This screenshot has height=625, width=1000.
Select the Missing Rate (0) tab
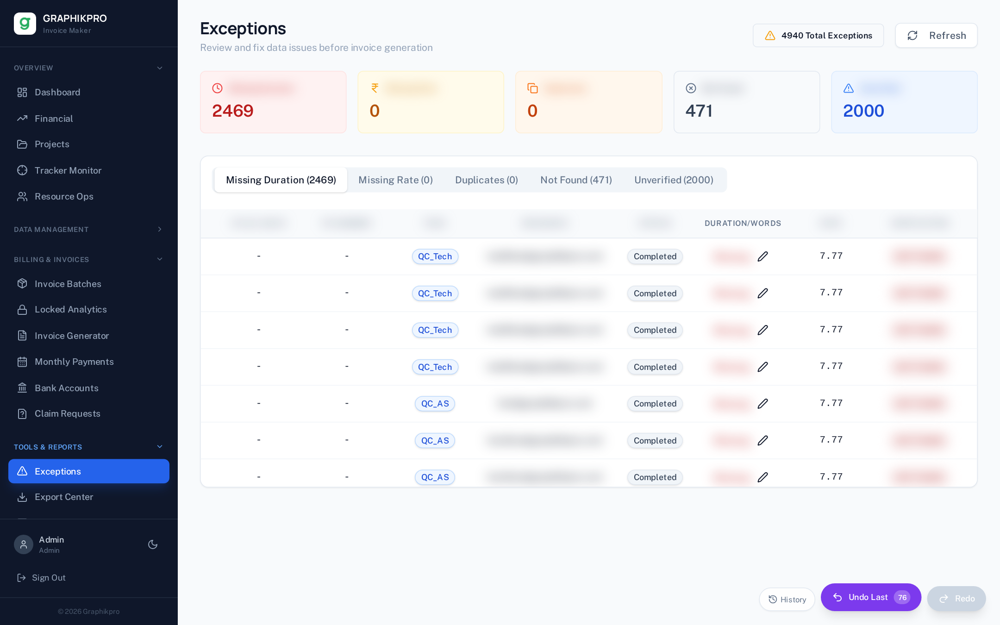pos(395,180)
